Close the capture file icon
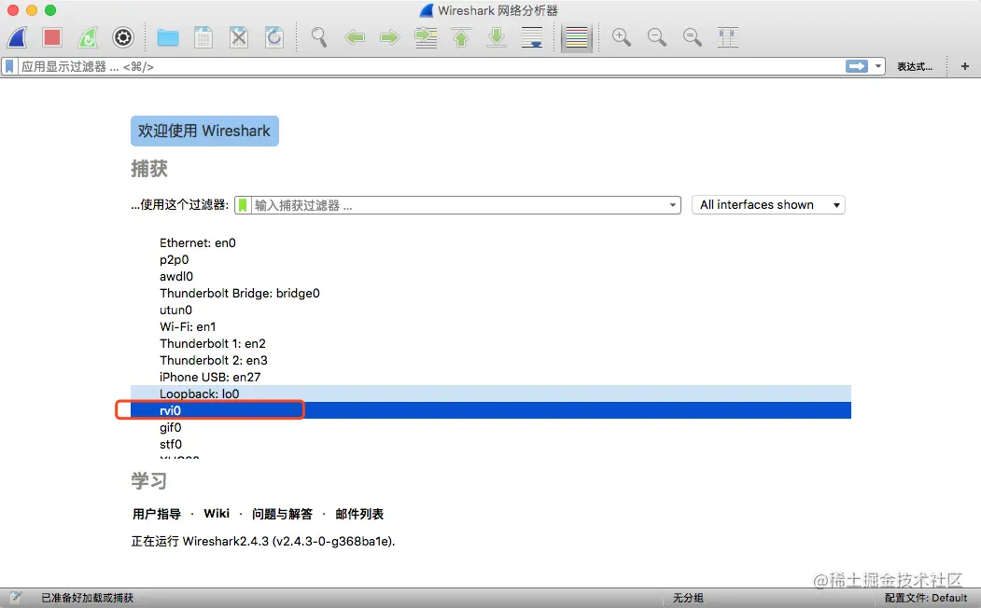 239,37
